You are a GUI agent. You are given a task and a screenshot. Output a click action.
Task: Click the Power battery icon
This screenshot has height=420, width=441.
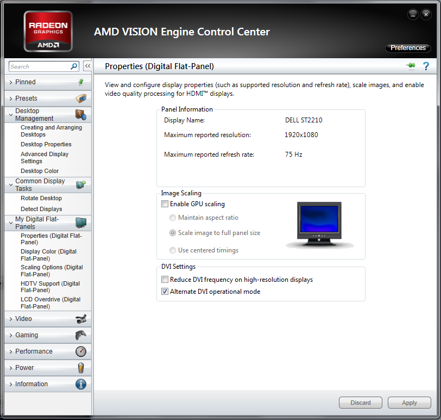pos(80,368)
